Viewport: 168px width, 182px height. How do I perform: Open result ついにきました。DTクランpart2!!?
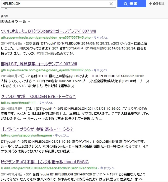pos(48,31)
